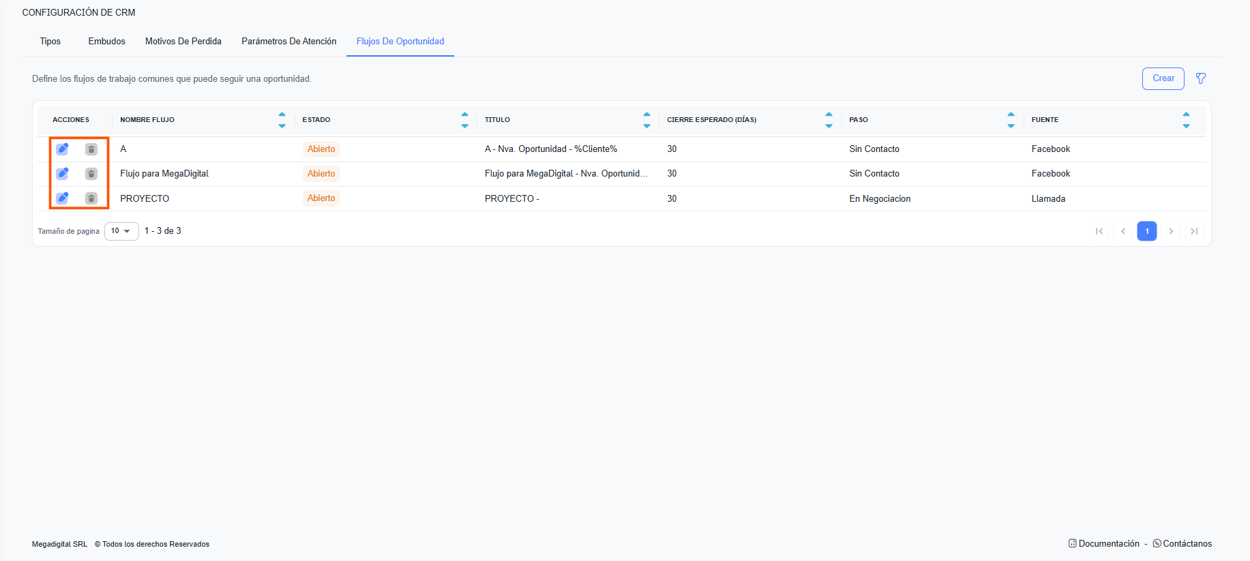
Task: Click the Crear button
Action: pos(1163,78)
